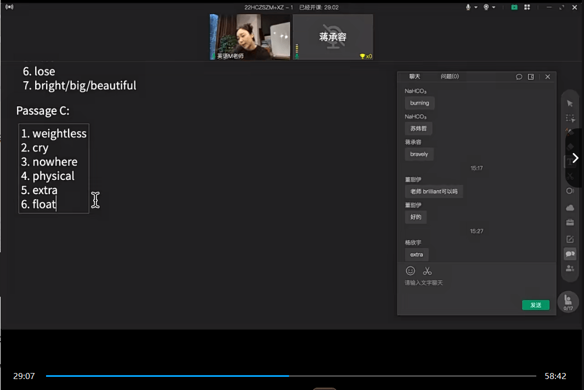Click '1. weightless' in Passage C answers
This screenshot has height=390, width=584.
54,133
